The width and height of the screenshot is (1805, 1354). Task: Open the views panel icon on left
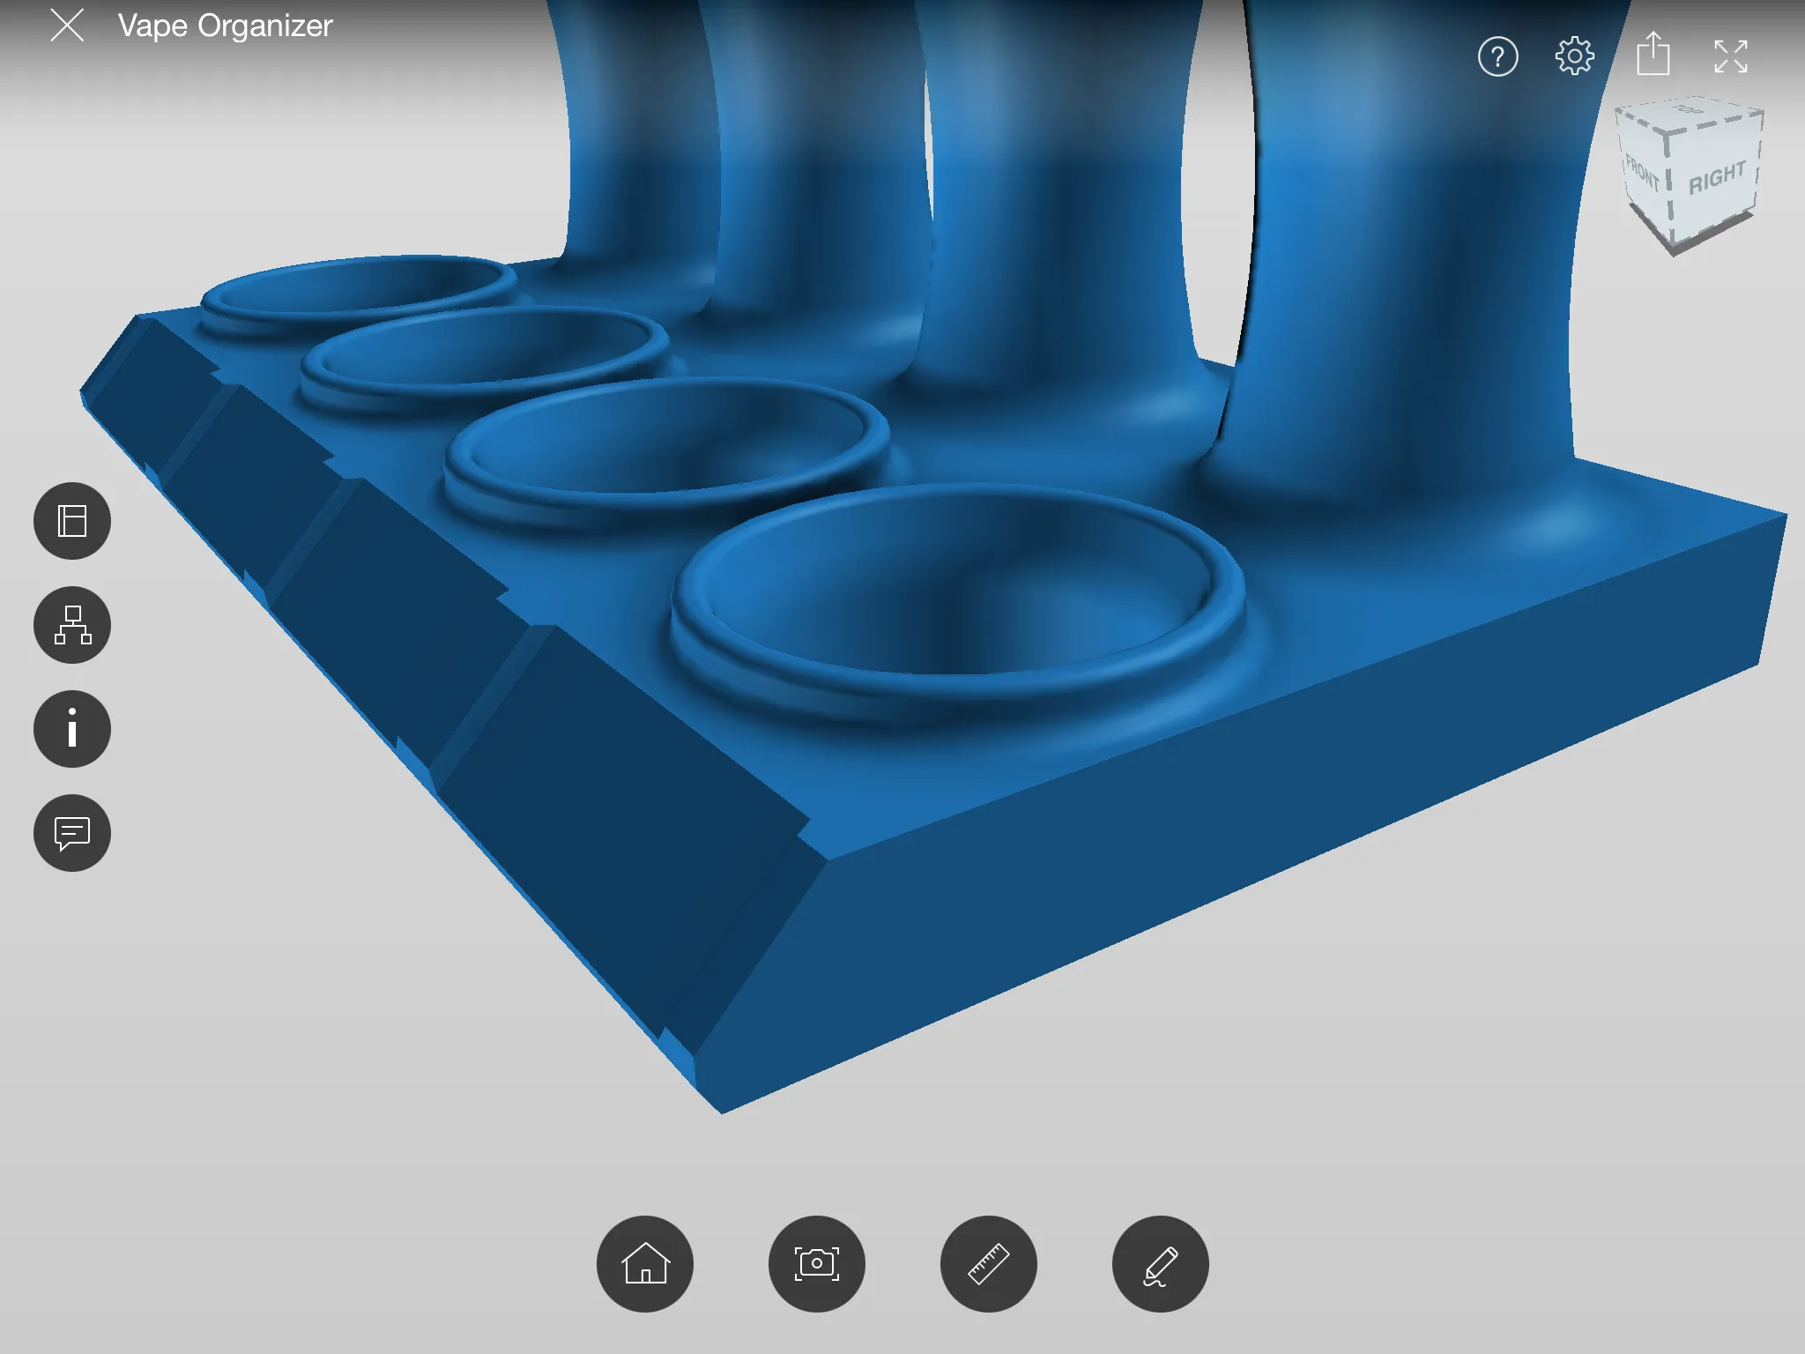72,521
